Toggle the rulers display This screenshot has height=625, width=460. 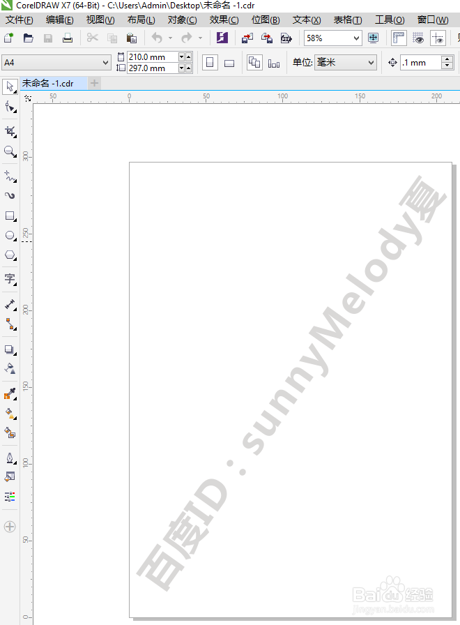pos(399,38)
